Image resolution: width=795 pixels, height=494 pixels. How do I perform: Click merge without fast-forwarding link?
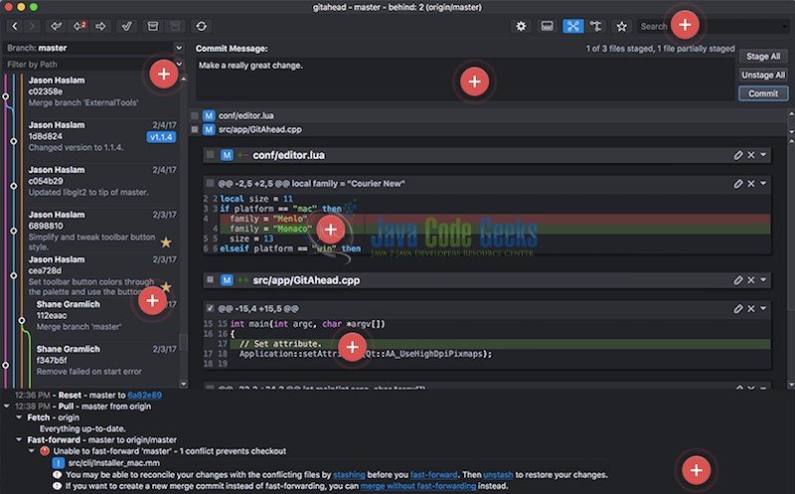[418, 486]
